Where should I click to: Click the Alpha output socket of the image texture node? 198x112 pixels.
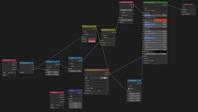coord(109,75)
